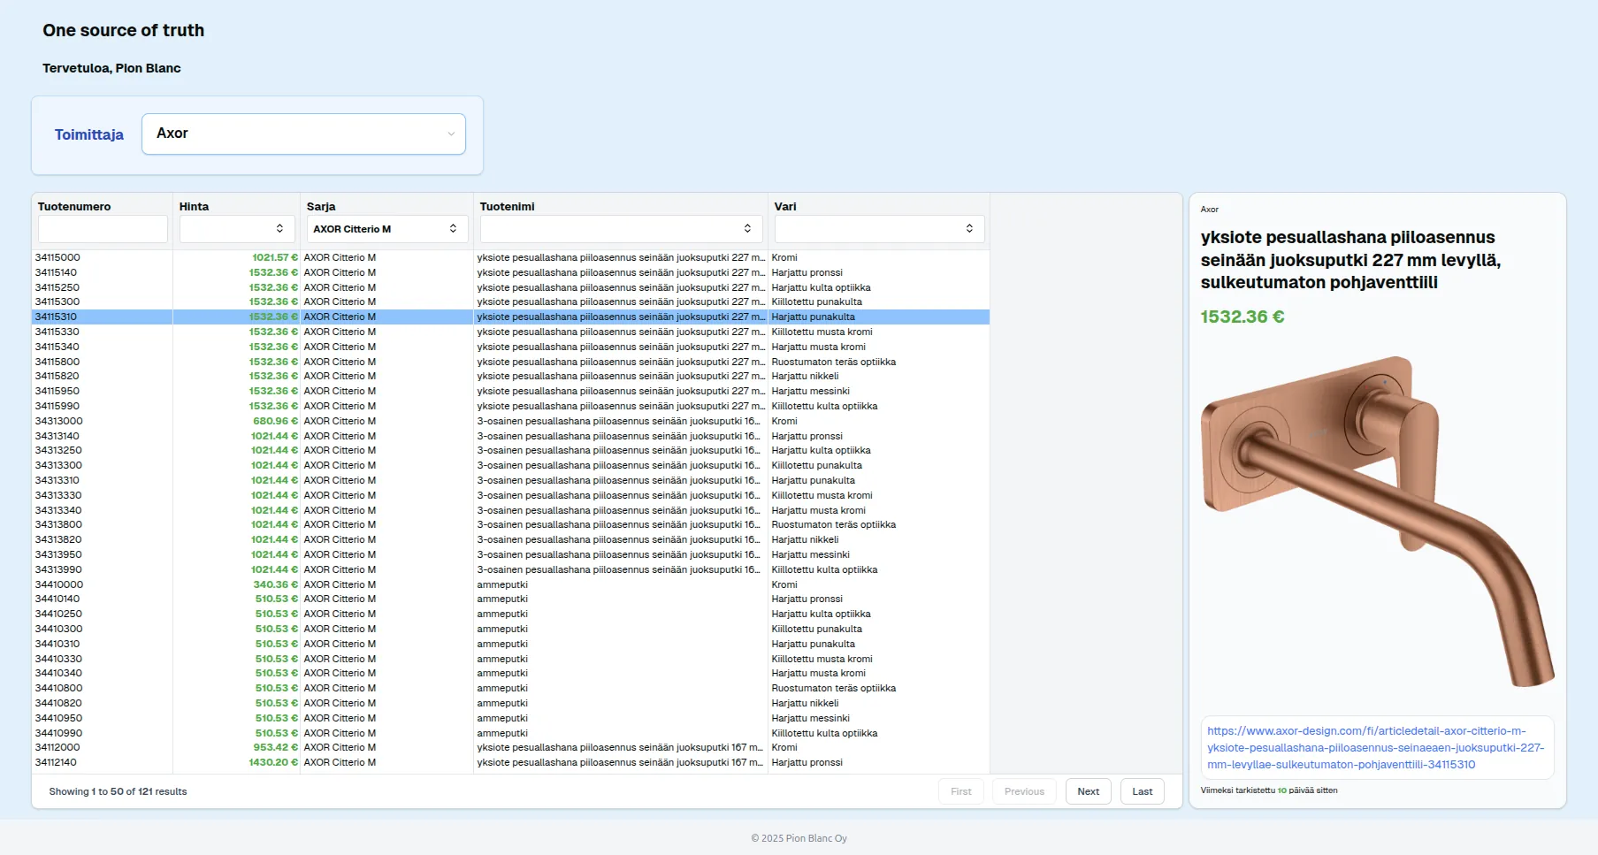Click Harjattu punakulta color in row 34115310

pyautogui.click(x=814, y=317)
